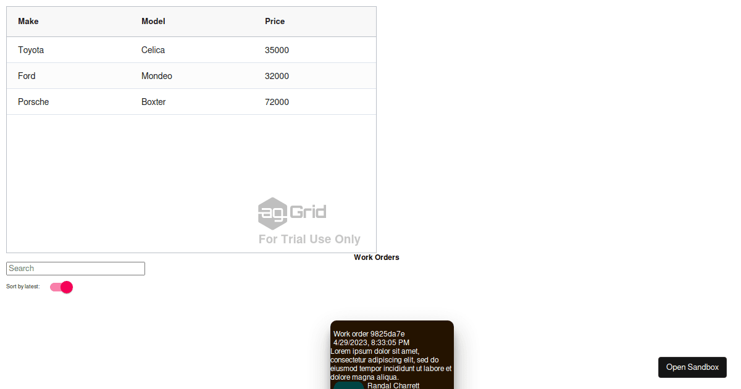The width and height of the screenshot is (741, 389).
Task: Toggle the Sort by latest switch
Action: coord(62,287)
